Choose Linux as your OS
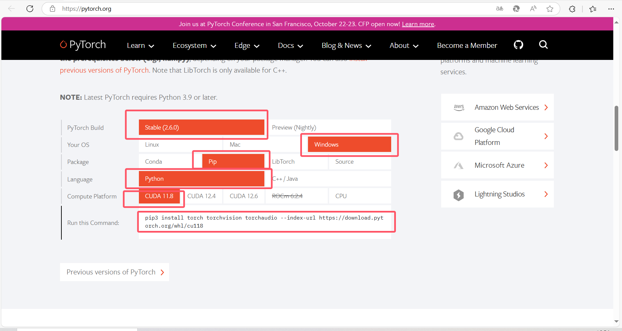Screen dimensions: 622x331 180,145
